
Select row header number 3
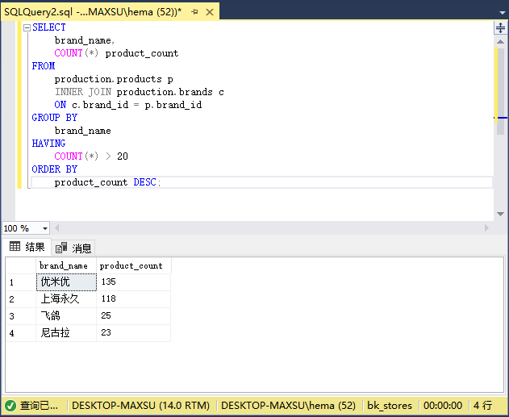coord(21,316)
